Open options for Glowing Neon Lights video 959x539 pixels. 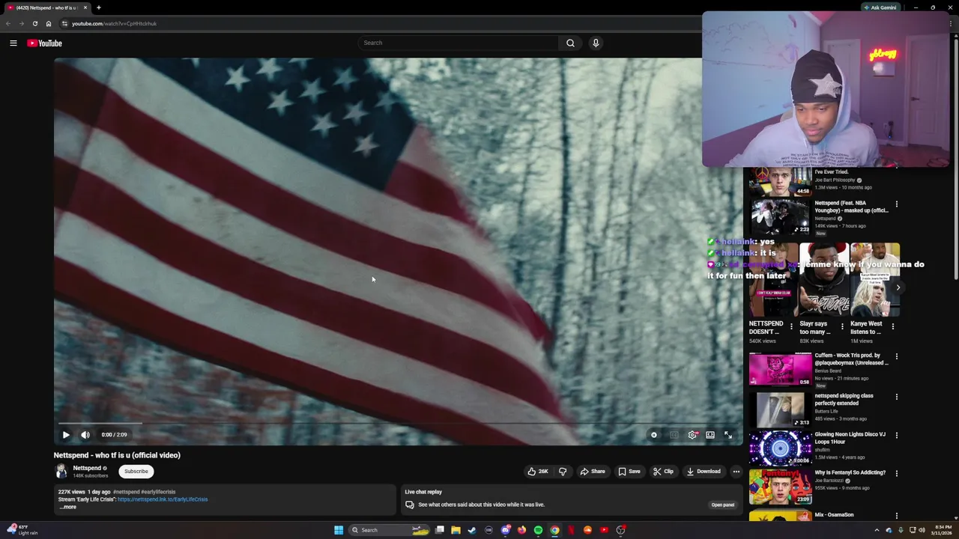click(896, 435)
